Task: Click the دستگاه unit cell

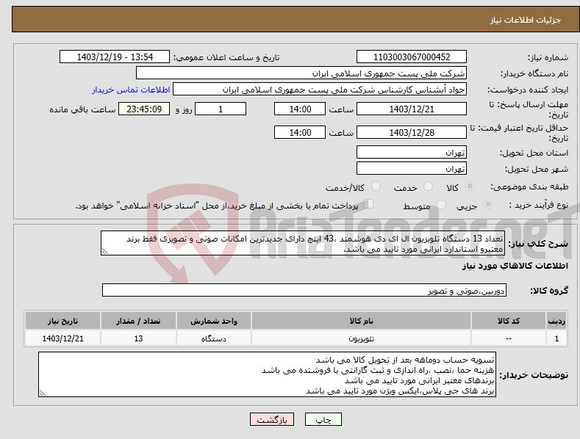Action: [214, 338]
